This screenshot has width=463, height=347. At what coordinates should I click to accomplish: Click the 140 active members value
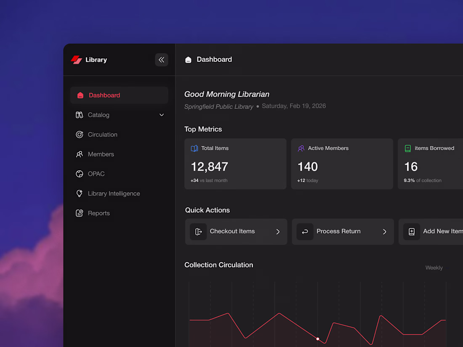308,167
